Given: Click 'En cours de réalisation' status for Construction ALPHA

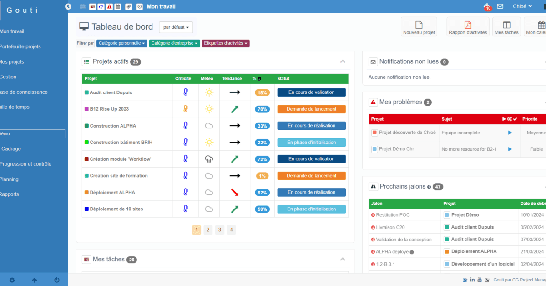Looking at the screenshot, I should point(311,126).
